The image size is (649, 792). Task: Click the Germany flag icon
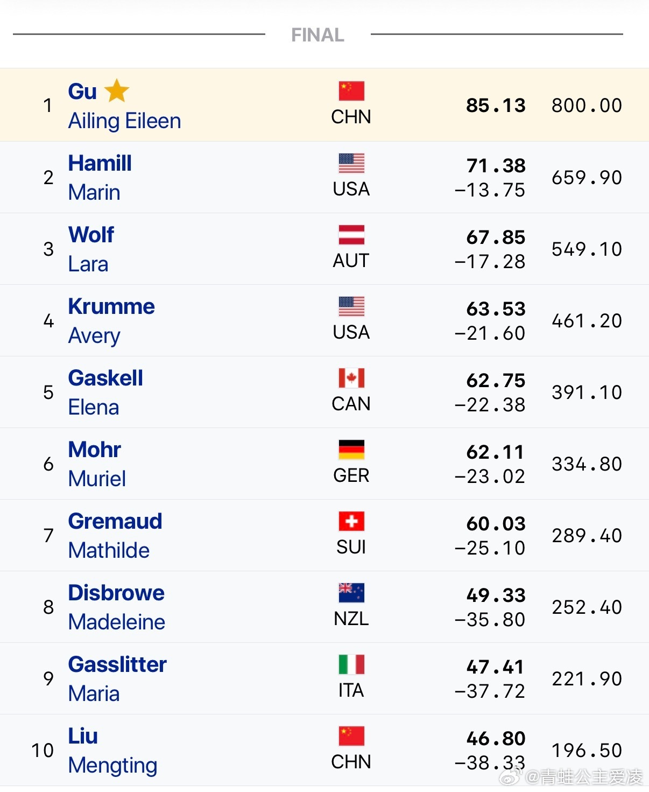(x=351, y=450)
